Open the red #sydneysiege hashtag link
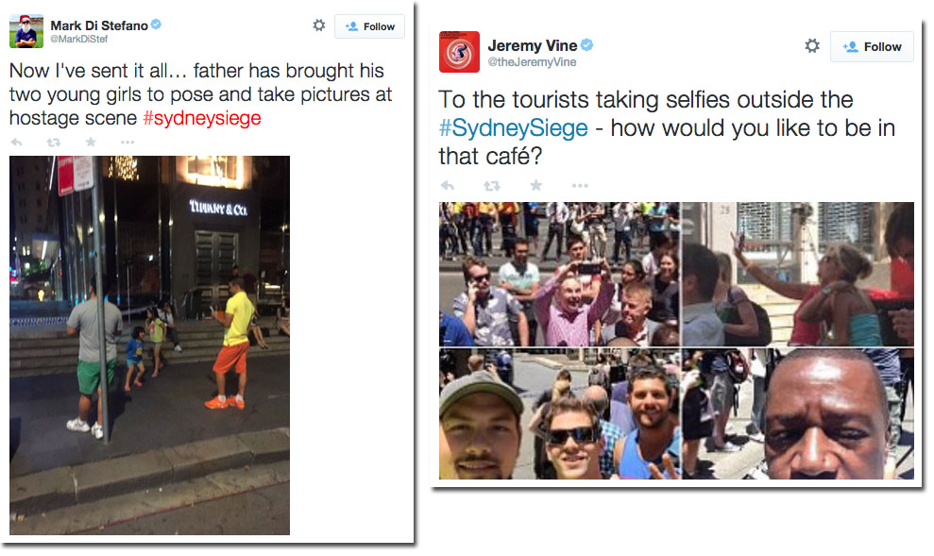 202,118
